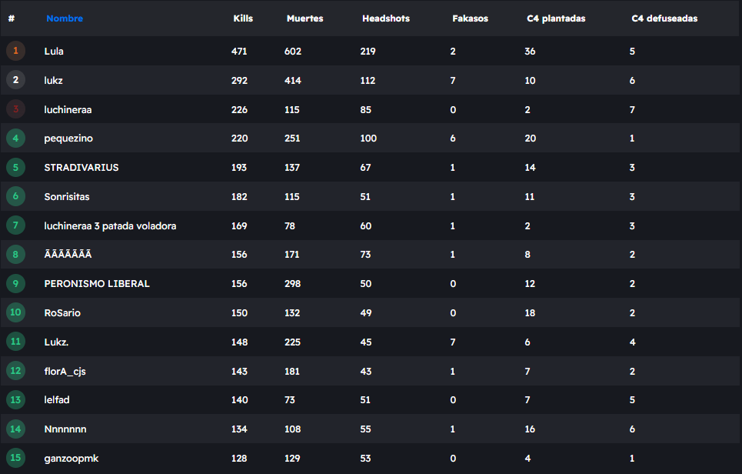This screenshot has width=742, height=474.
Task: Select the rank 15 badge beside ganzoopmk
Action: [x=15, y=459]
